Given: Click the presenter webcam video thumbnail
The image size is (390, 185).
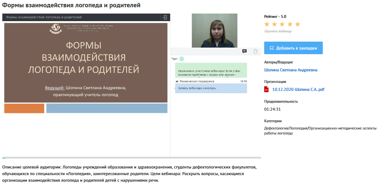Looking at the screenshot, I should coord(215,30).
